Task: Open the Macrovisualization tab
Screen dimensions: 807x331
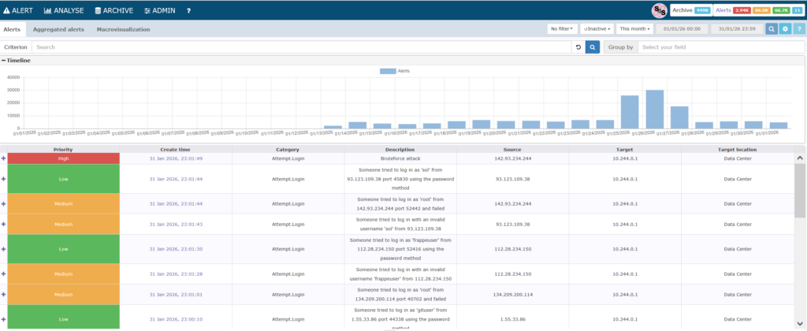Action: click(123, 29)
